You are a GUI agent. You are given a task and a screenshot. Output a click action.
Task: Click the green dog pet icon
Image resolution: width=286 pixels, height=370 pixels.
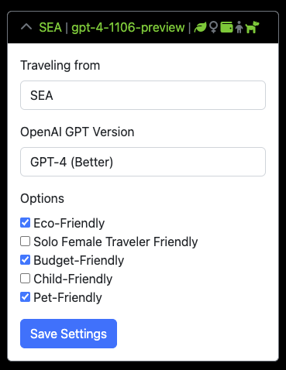coord(252,27)
